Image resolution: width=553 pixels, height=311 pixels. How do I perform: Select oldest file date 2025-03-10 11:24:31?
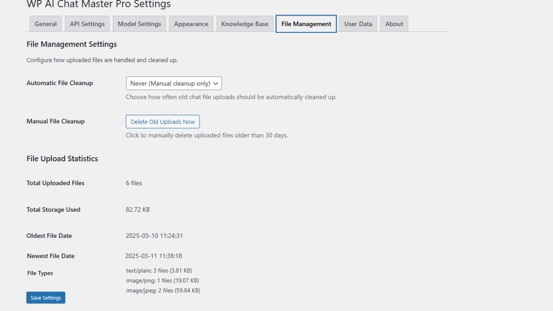[154, 236]
